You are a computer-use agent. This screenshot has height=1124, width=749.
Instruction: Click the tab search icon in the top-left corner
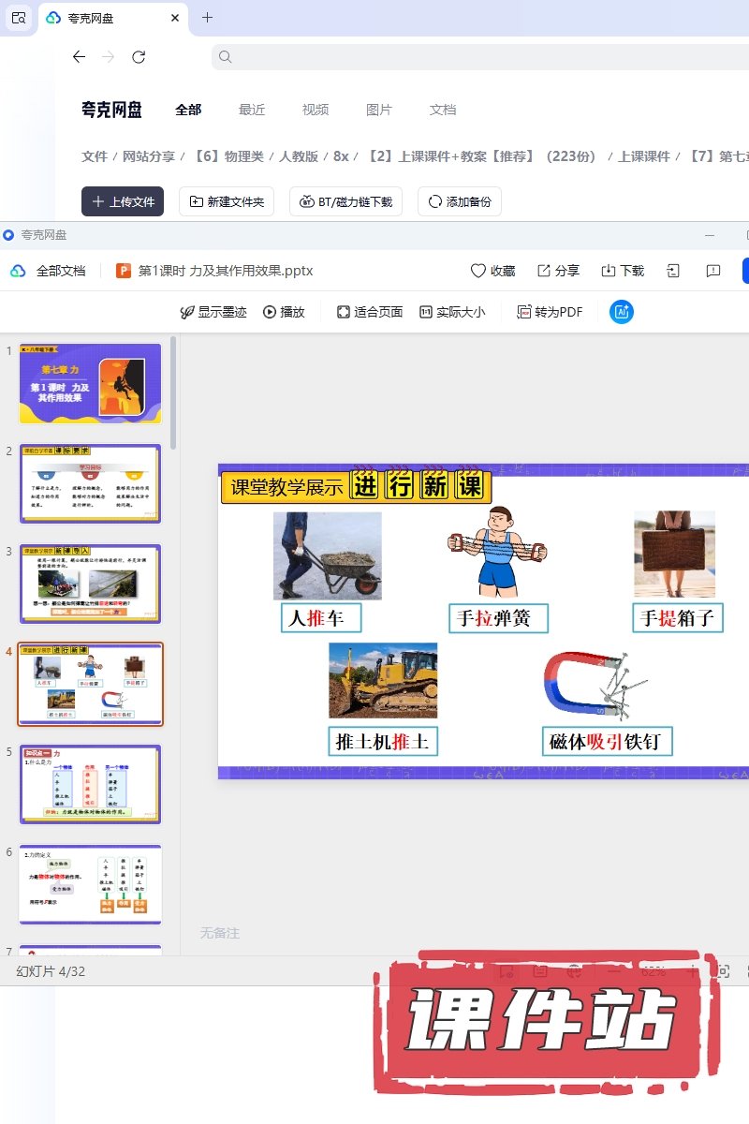click(19, 18)
